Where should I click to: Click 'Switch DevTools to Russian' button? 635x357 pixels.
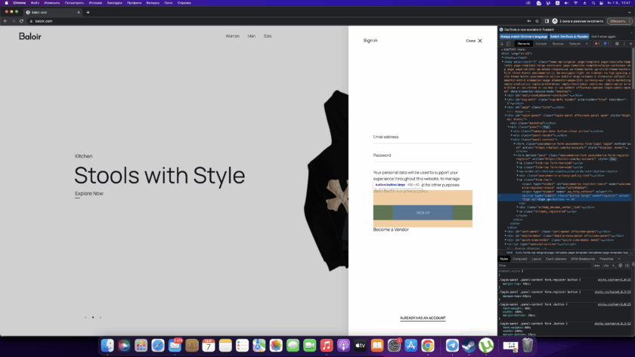click(x=569, y=36)
